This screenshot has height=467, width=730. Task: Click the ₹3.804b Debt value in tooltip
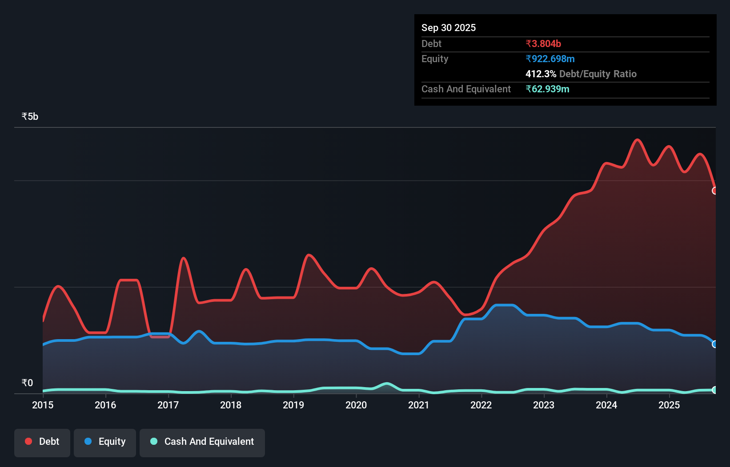543,44
